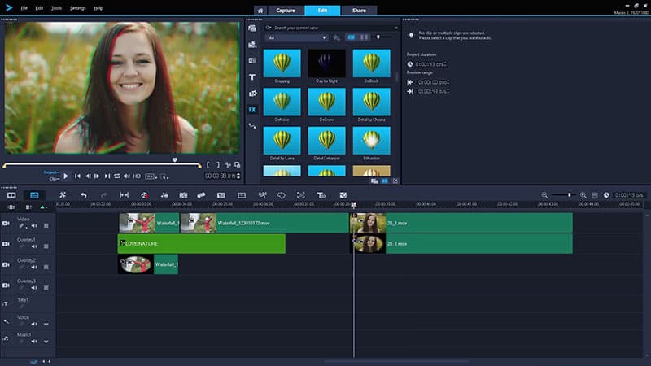Fit project in timeline window
The width and height of the screenshot is (651, 366).
595,195
